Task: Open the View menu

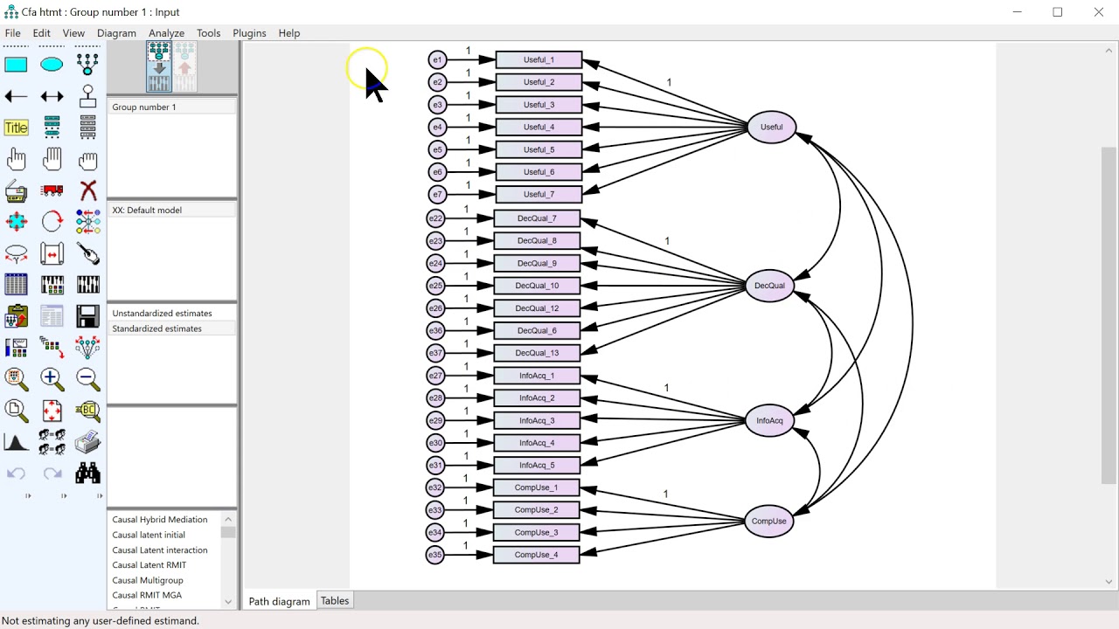Action: tap(73, 33)
